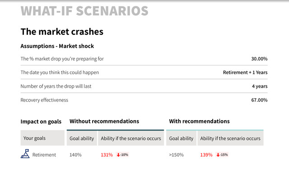Click the Impact on goals label

[x=41, y=122]
